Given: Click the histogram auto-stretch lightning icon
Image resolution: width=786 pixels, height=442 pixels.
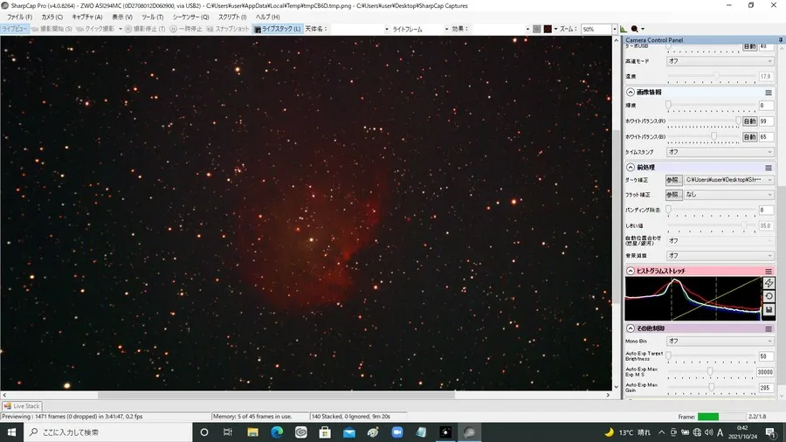Looking at the screenshot, I should pyautogui.click(x=769, y=284).
